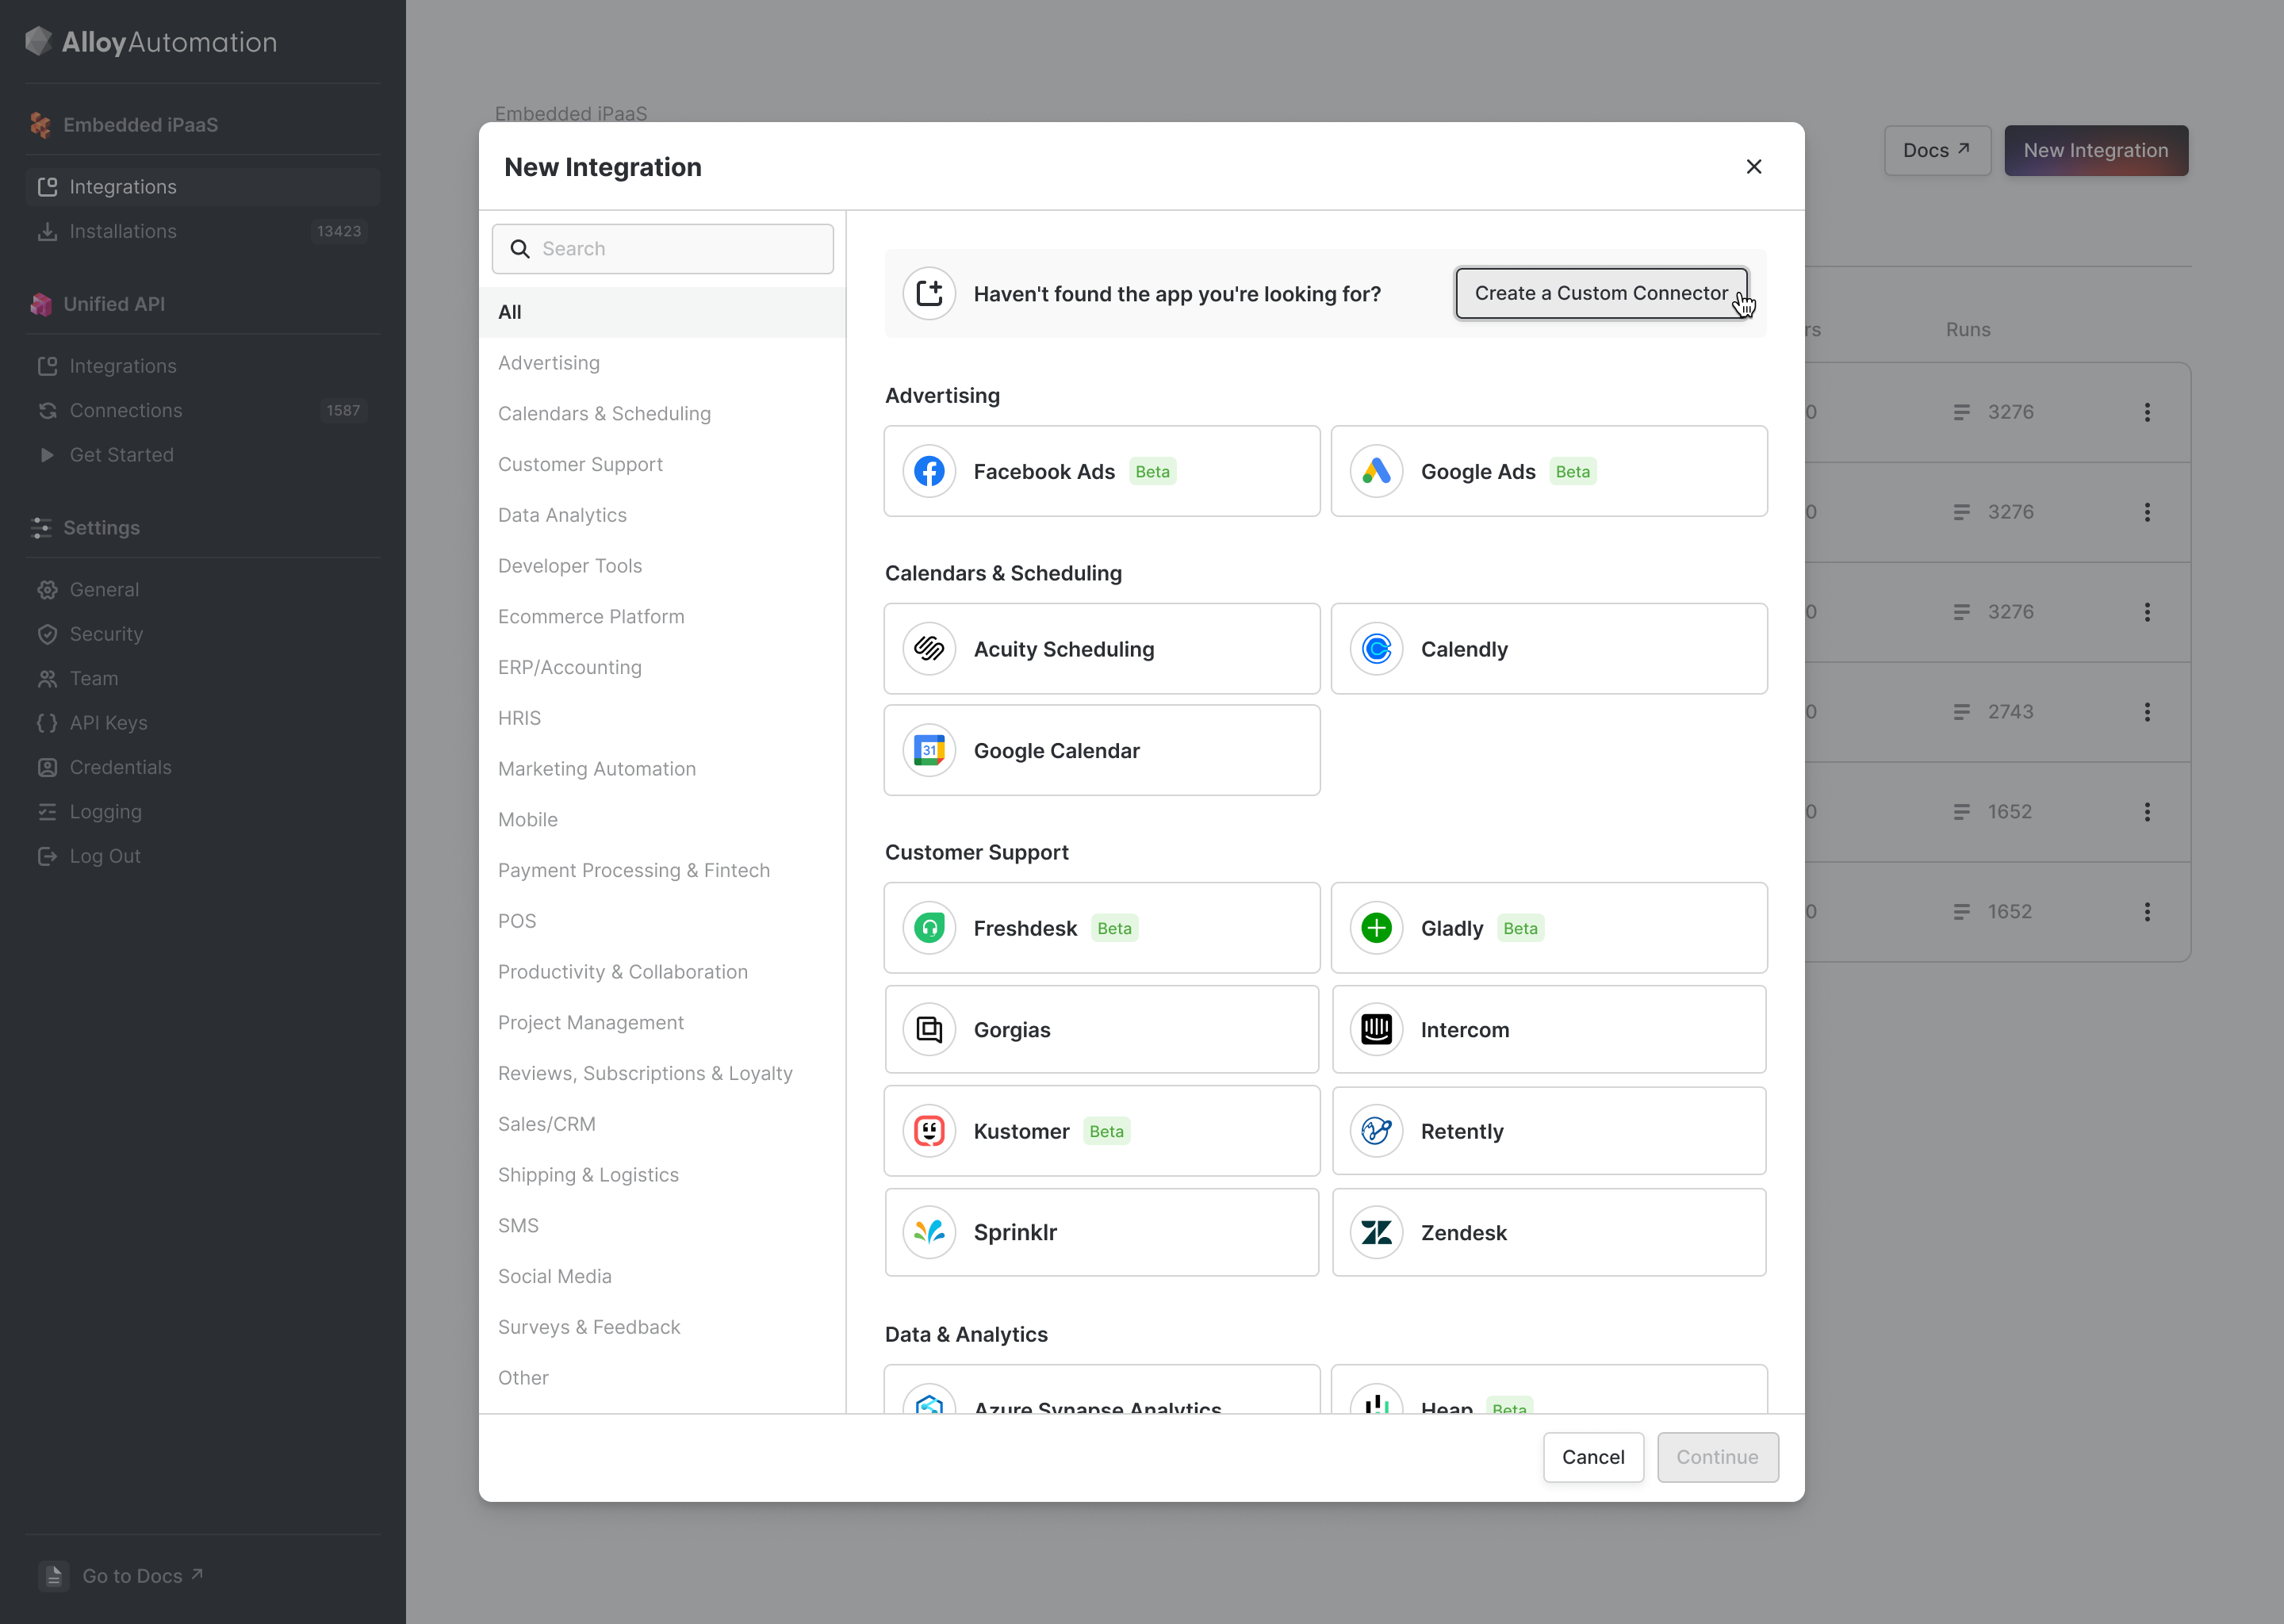Close the New Integration dialog
2284x1624 pixels.
coord(1754,166)
